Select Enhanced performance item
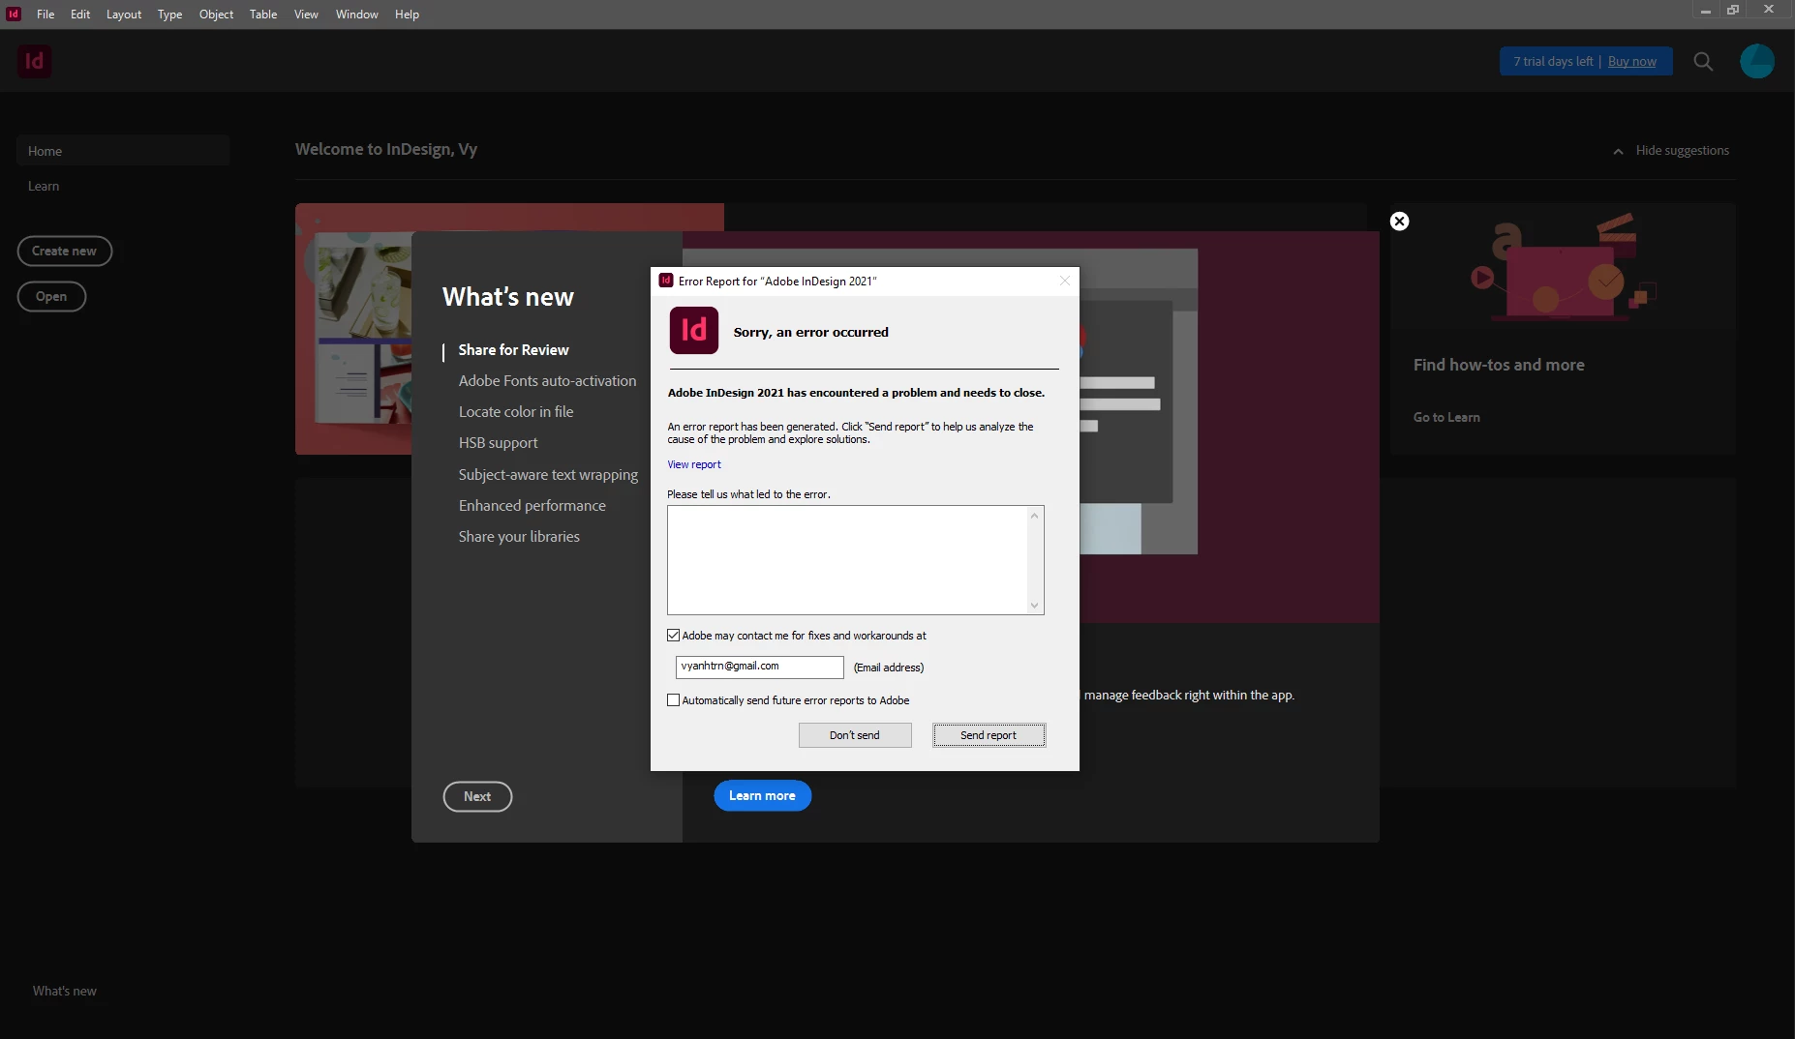 pos(532,505)
